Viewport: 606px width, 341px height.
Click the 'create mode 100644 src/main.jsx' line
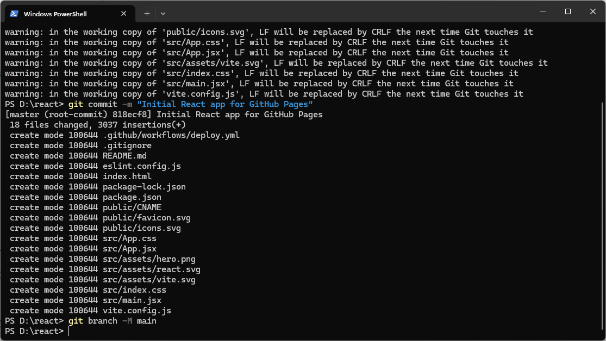85,300
